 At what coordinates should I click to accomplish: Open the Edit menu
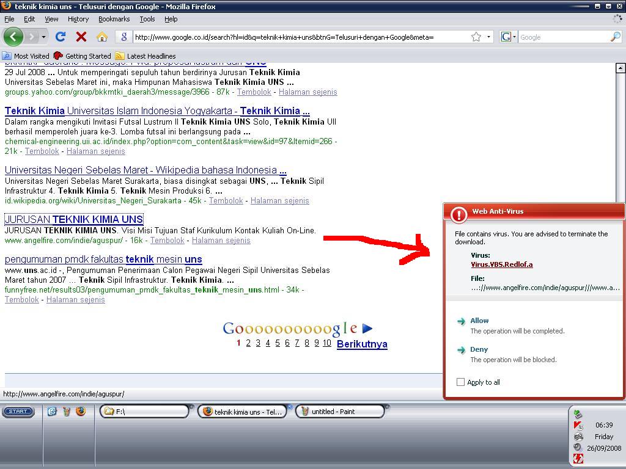(29, 19)
